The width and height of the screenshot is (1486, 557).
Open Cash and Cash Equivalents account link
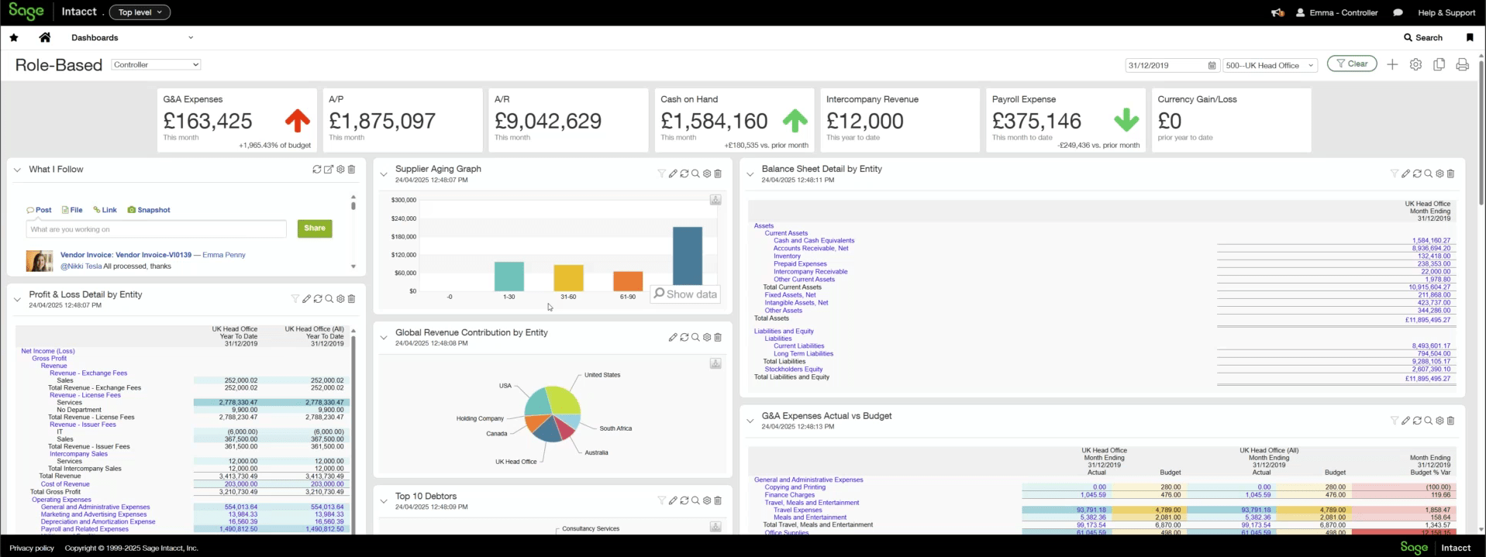coord(814,240)
